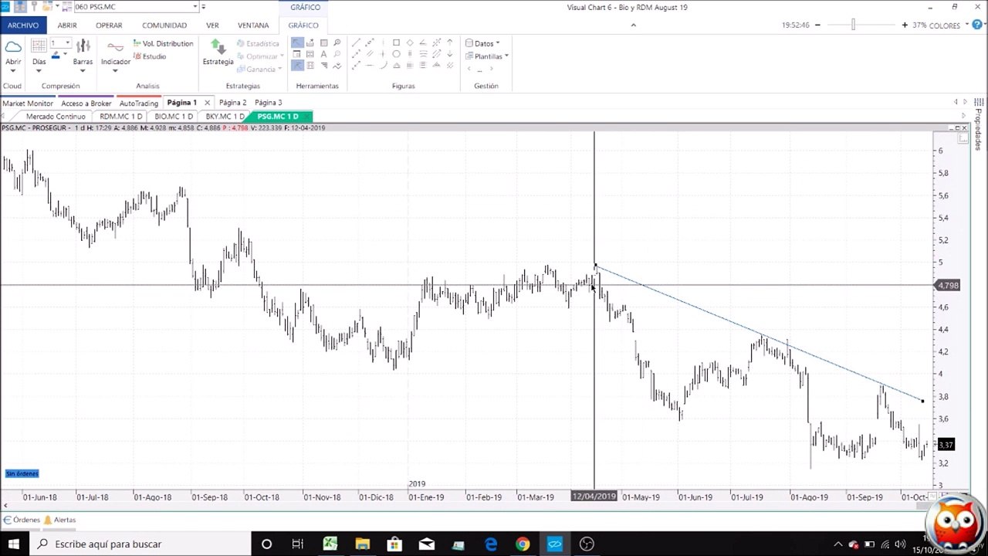Open the Alertas panel
988x556 pixels.
(x=59, y=520)
